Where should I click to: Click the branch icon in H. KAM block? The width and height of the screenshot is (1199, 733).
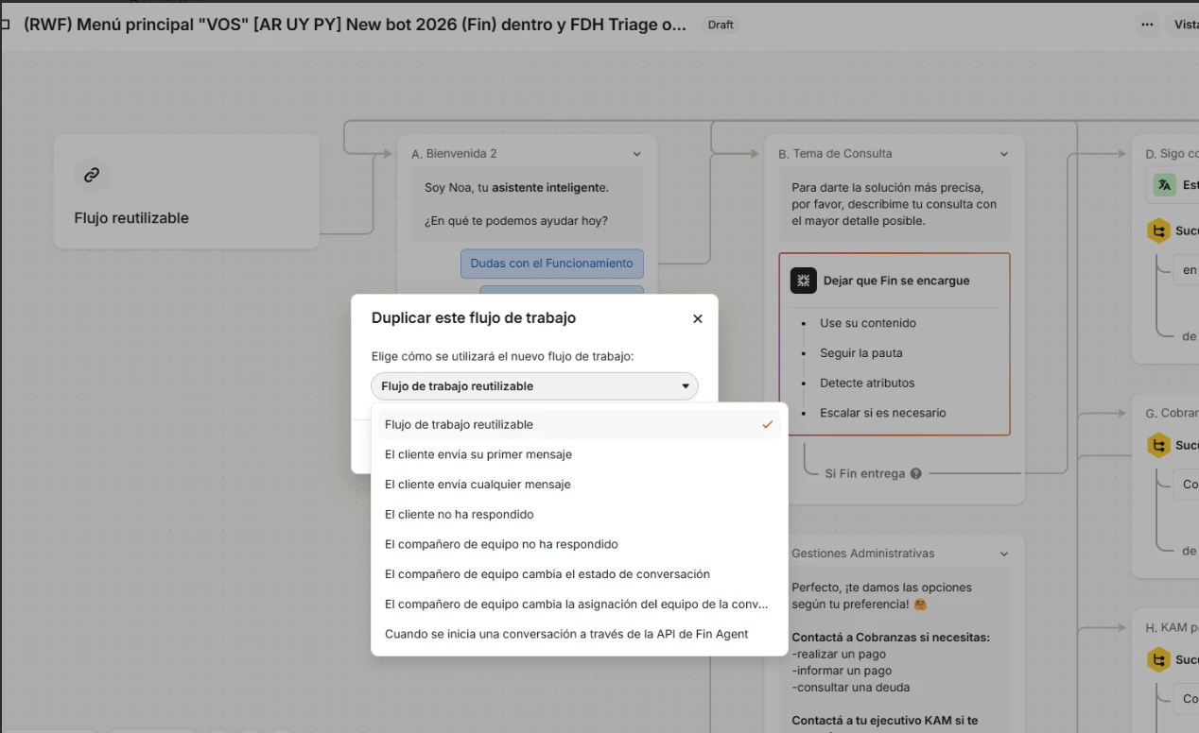[x=1158, y=659]
